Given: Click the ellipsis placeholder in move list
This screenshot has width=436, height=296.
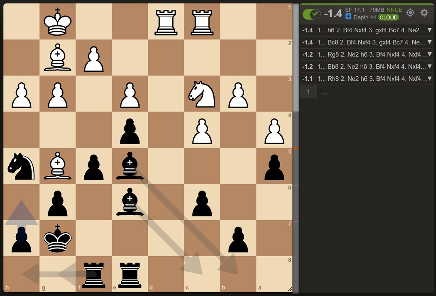Looking at the screenshot, I should click(x=324, y=92).
